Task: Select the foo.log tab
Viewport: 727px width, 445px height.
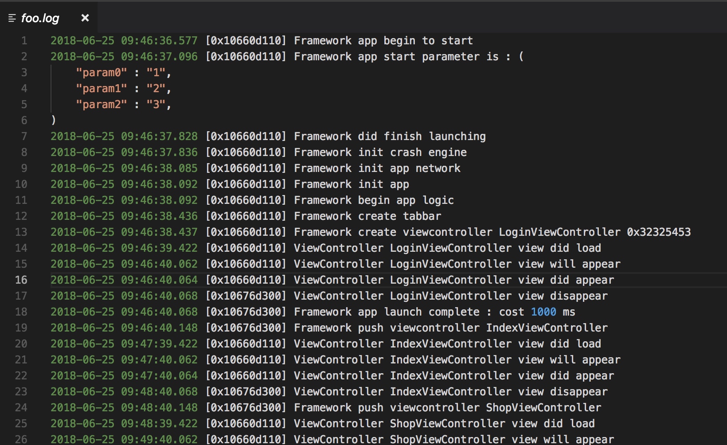Action: pos(41,18)
